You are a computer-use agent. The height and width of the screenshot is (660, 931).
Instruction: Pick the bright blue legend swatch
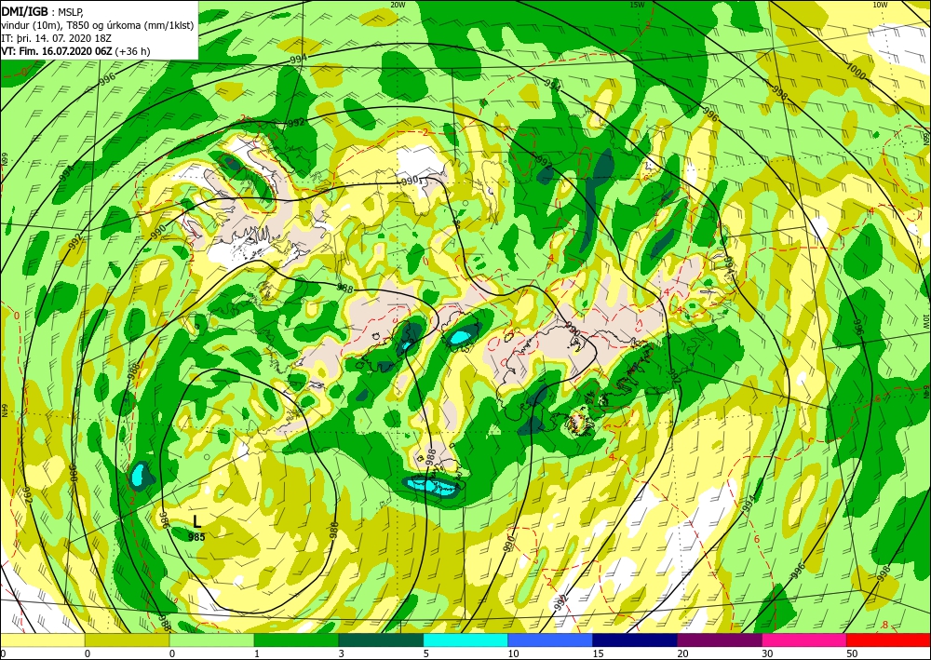[x=550, y=640]
